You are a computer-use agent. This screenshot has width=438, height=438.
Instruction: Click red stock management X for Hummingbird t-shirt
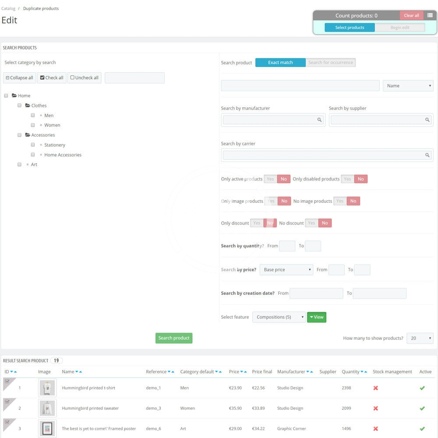click(x=375, y=388)
